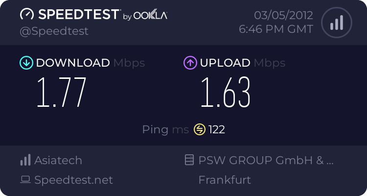Click the 1.77 download speed value
Viewport: 367px width, 196px height.
point(62,92)
